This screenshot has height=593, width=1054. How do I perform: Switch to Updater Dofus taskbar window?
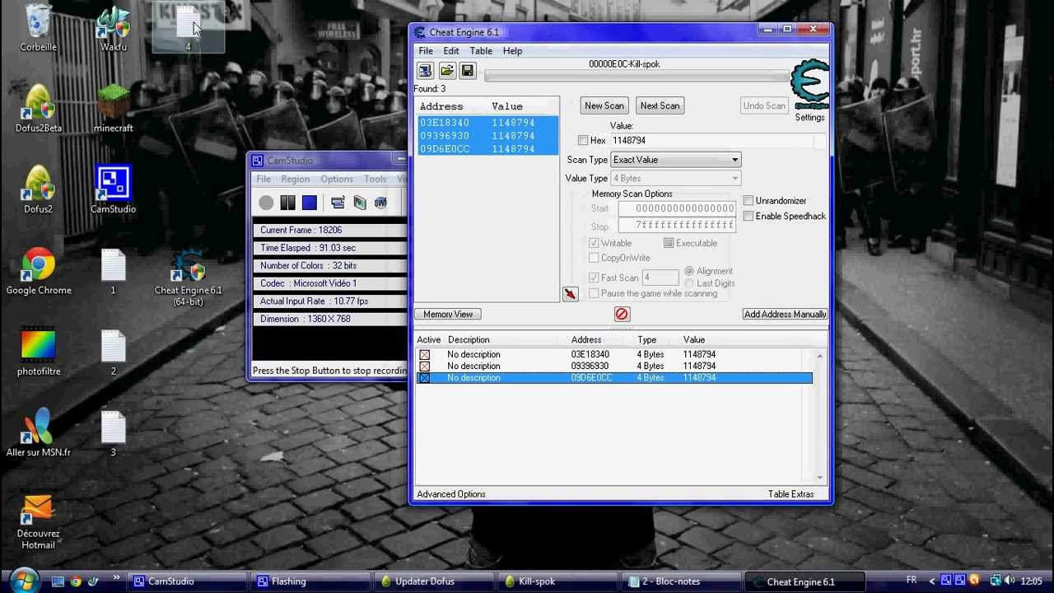(432, 581)
